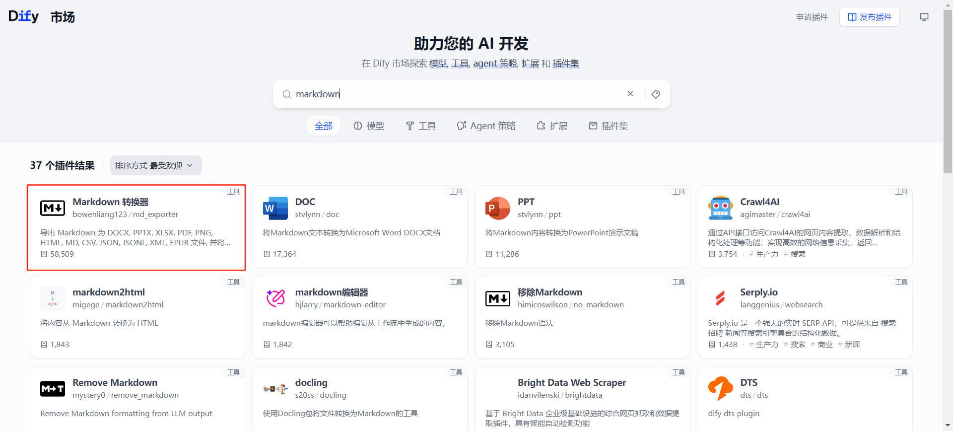Click the PPT PowerPoint plugin icon

(x=498, y=208)
